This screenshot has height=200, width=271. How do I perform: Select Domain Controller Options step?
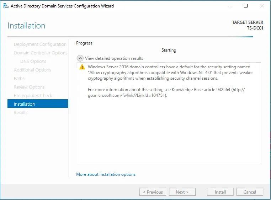pyautogui.click(x=41, y=53)
